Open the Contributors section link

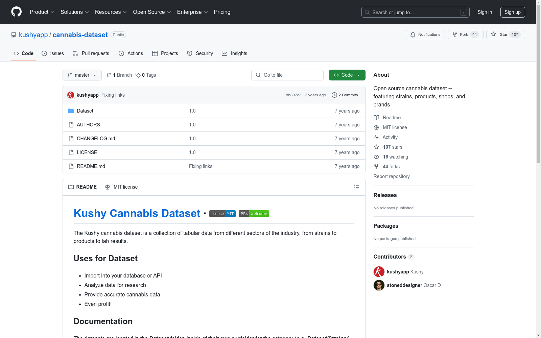point(394,257)
